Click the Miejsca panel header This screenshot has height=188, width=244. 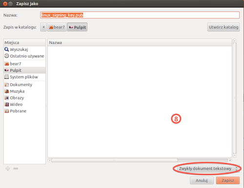tap(24, 42)
